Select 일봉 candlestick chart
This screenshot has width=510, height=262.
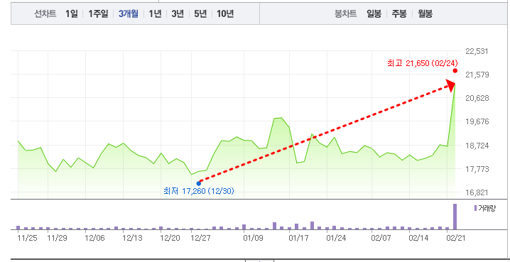tap(374, 14)
